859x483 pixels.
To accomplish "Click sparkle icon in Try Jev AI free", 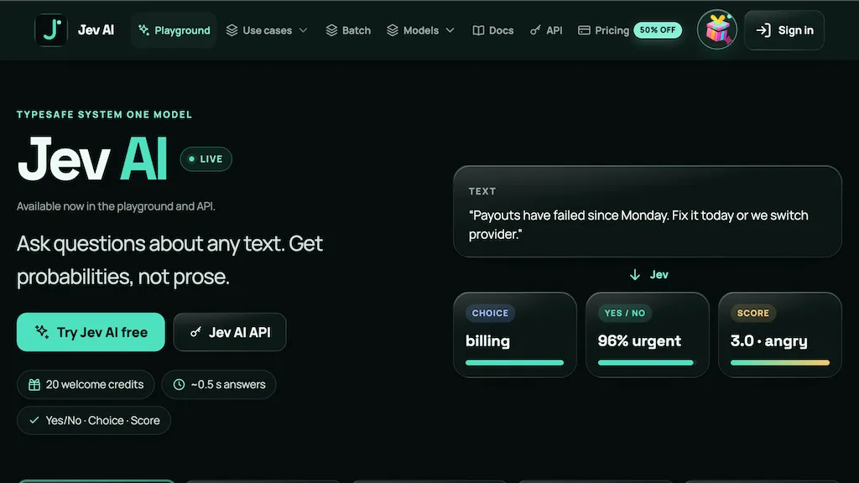I will [42, 331].
